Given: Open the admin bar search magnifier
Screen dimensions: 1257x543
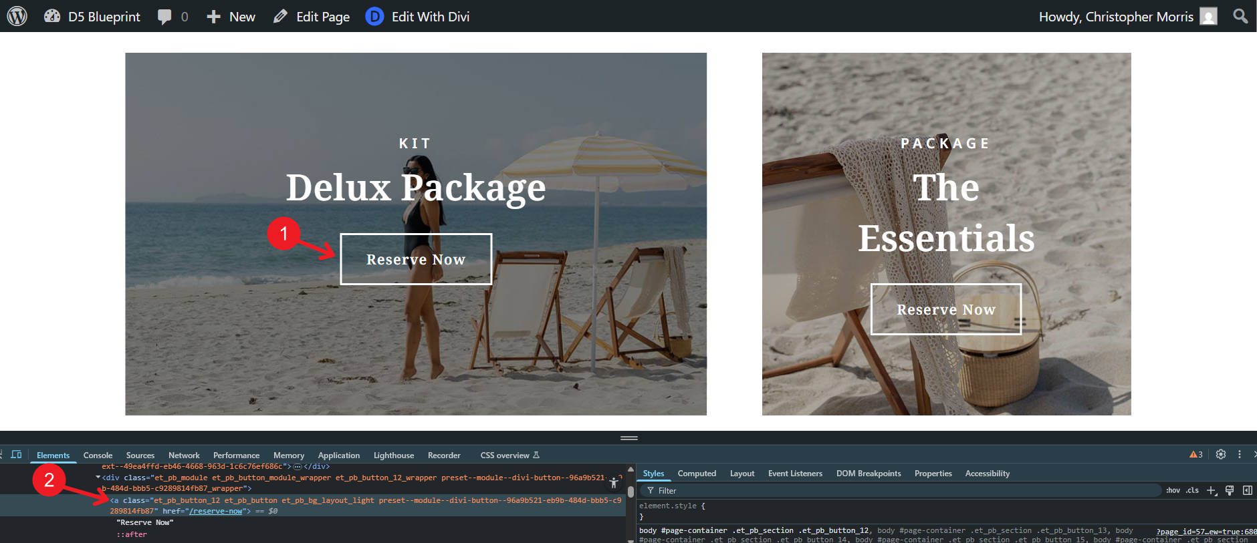Looking at the screenshot, I should pos(1240,16).
